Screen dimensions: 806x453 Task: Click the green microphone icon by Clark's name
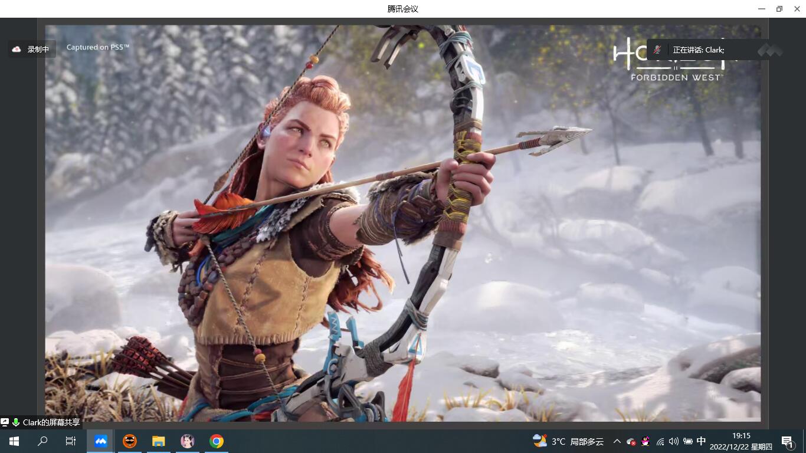pos(16,422)
